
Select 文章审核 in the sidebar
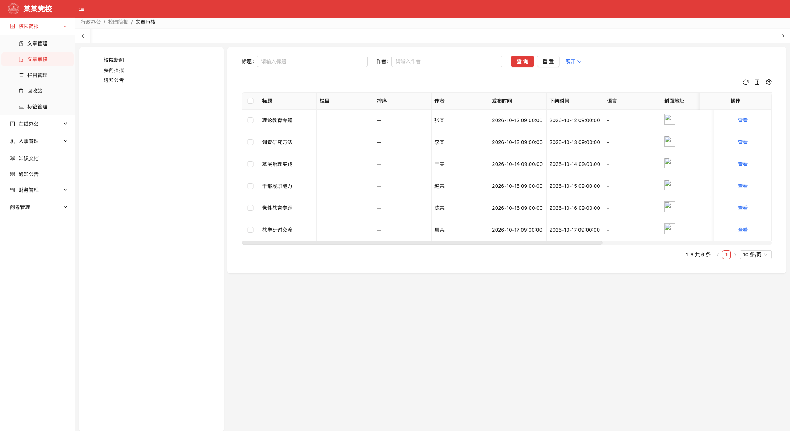click(37, 59)
